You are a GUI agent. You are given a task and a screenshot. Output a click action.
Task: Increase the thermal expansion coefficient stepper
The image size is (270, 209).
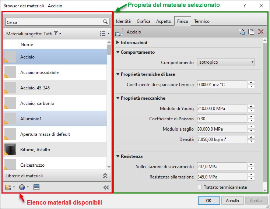tap(252, 82)
